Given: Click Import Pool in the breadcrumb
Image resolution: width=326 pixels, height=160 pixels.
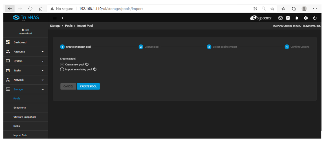Looking at the screenshot, I should point(85,26).
